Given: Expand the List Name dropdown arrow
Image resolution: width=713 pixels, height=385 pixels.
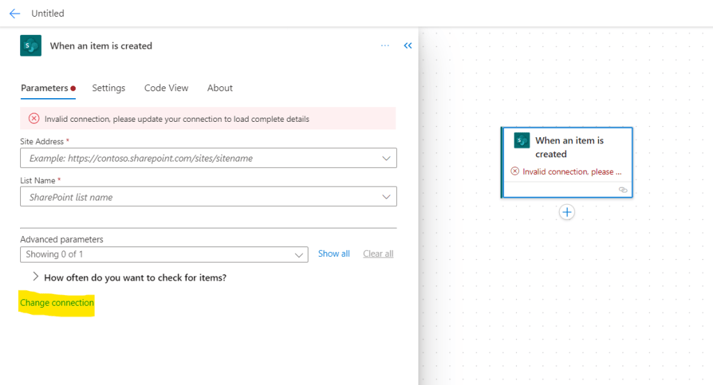Looking at the screenshot, I should click(386, 197).
